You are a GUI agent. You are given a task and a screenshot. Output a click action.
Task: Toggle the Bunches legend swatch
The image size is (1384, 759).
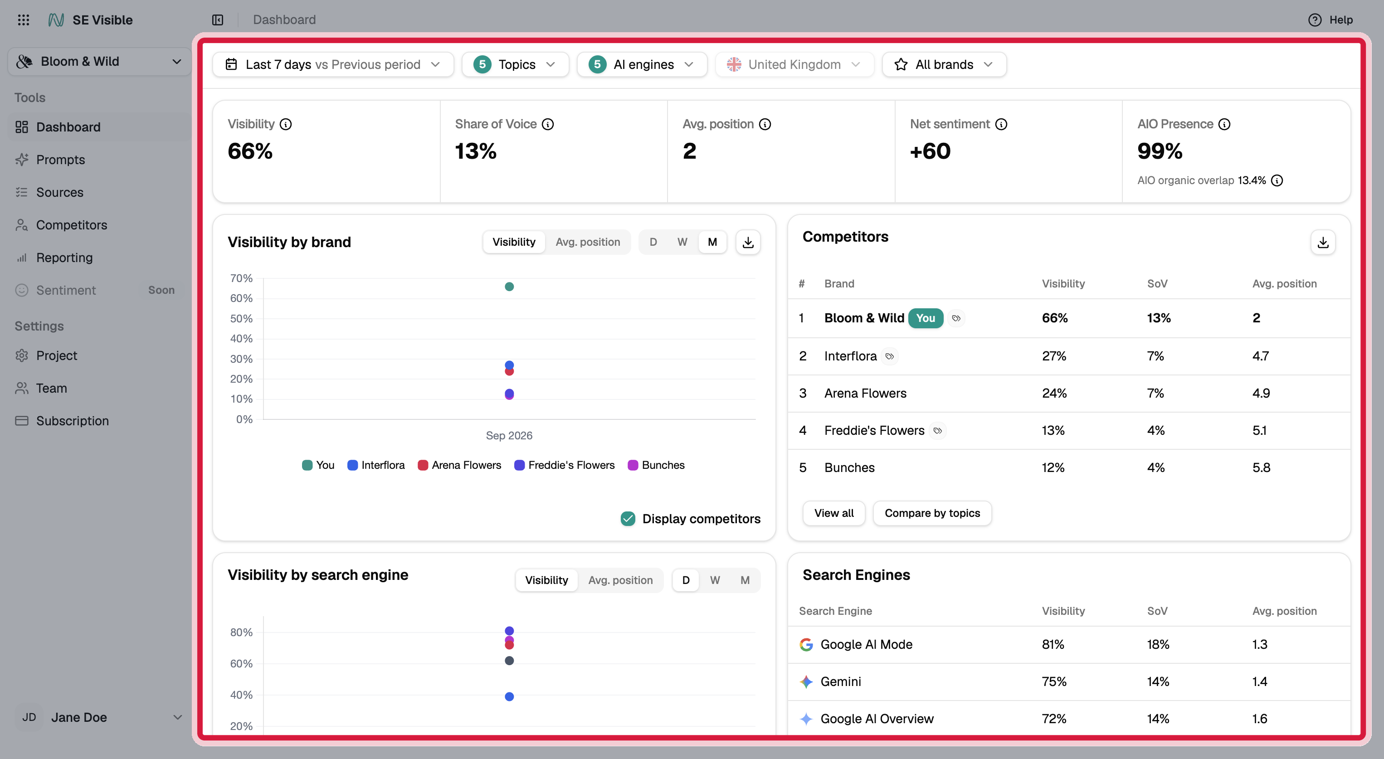[x=633, y=465]
